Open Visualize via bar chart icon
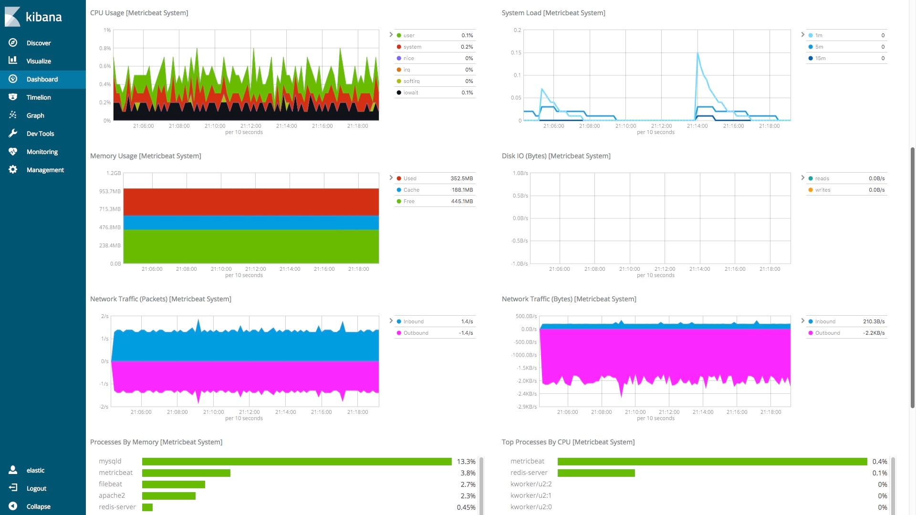 coord(13,61)
